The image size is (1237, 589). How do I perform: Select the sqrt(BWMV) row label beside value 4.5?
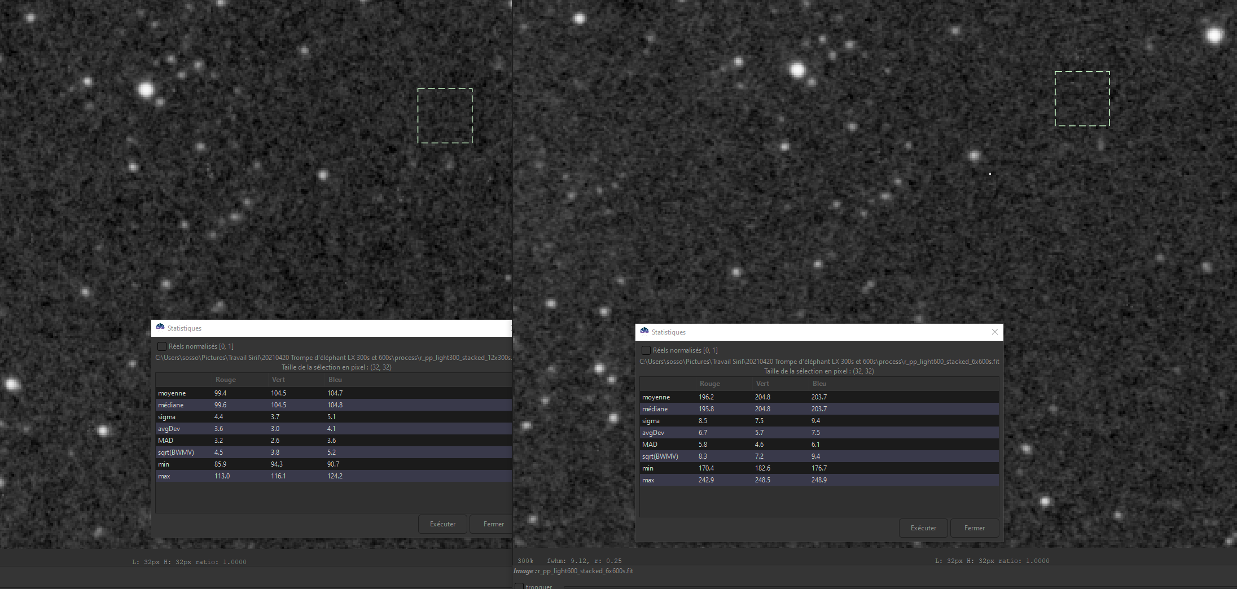point(176,452)
